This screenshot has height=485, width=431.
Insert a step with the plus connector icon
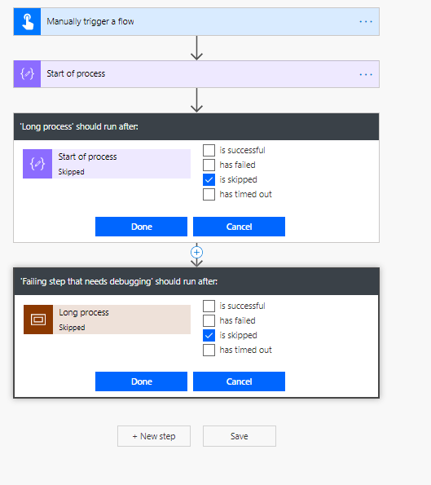pos(196,253)
